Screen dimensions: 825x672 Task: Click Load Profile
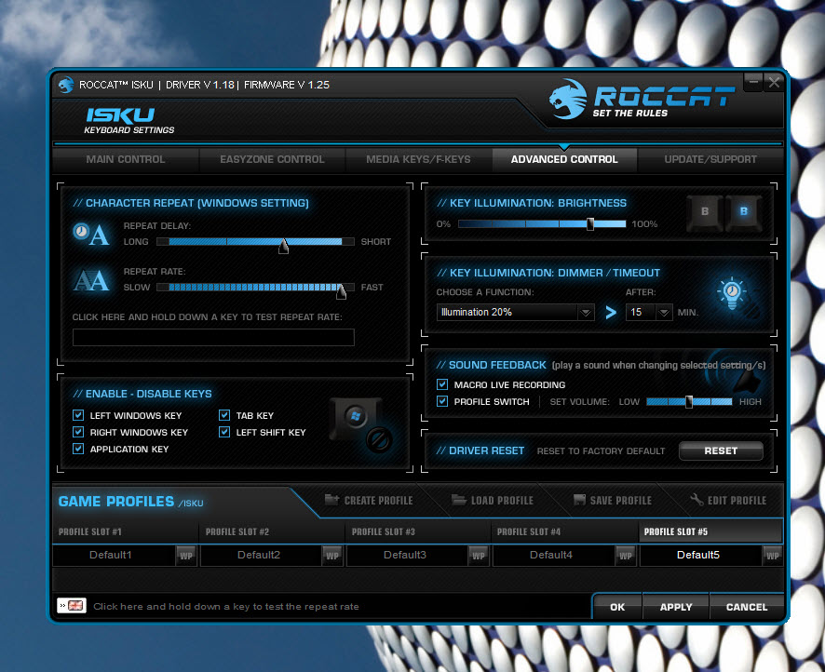(493, 500)
